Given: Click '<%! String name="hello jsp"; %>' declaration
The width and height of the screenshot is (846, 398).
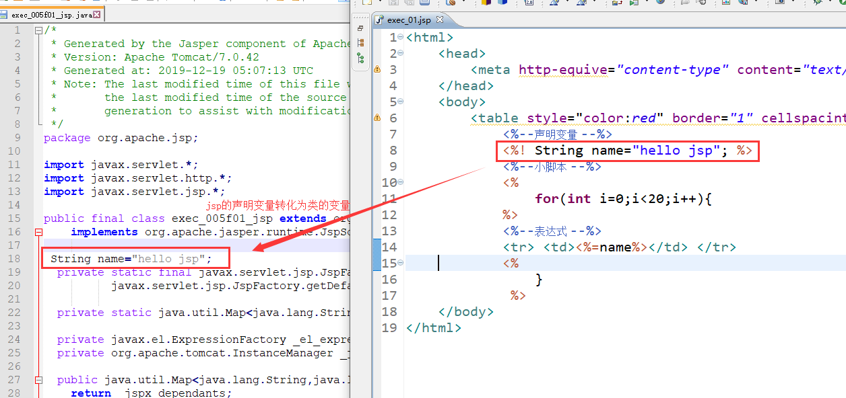Looking at the screenshot, I should tap(628, 151).
